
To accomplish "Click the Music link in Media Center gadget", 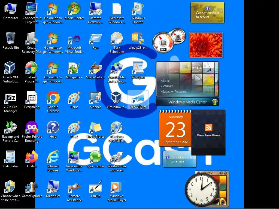I will coord(165,81).
